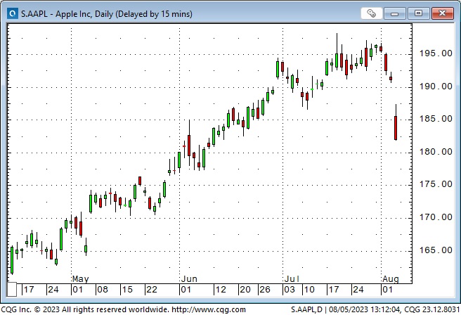Viewport: 461px width, 315px height.
Task: Click the 180.00 price axis label
Action: (436, 151)
